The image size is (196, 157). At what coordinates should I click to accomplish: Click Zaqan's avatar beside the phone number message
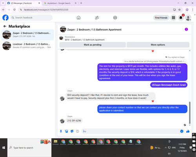62,121
